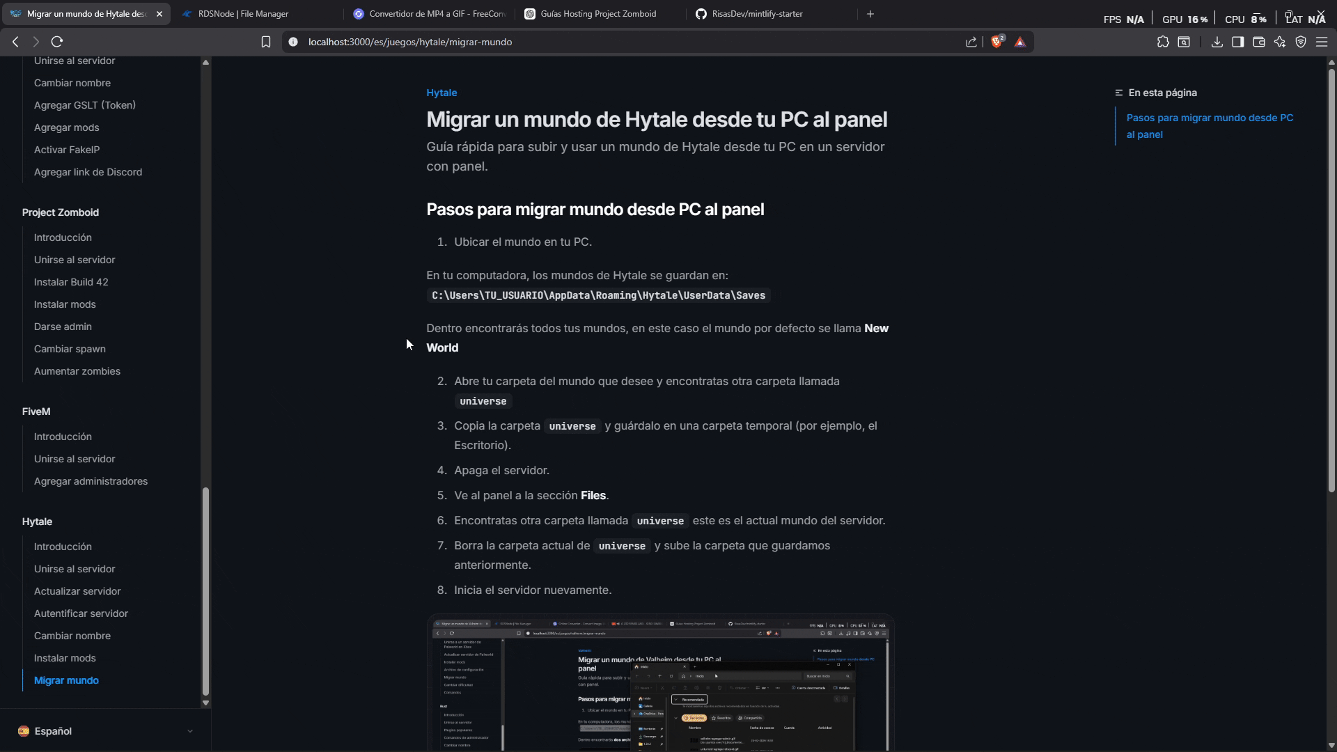
Task: Reload the page
Action: [57, 42]
